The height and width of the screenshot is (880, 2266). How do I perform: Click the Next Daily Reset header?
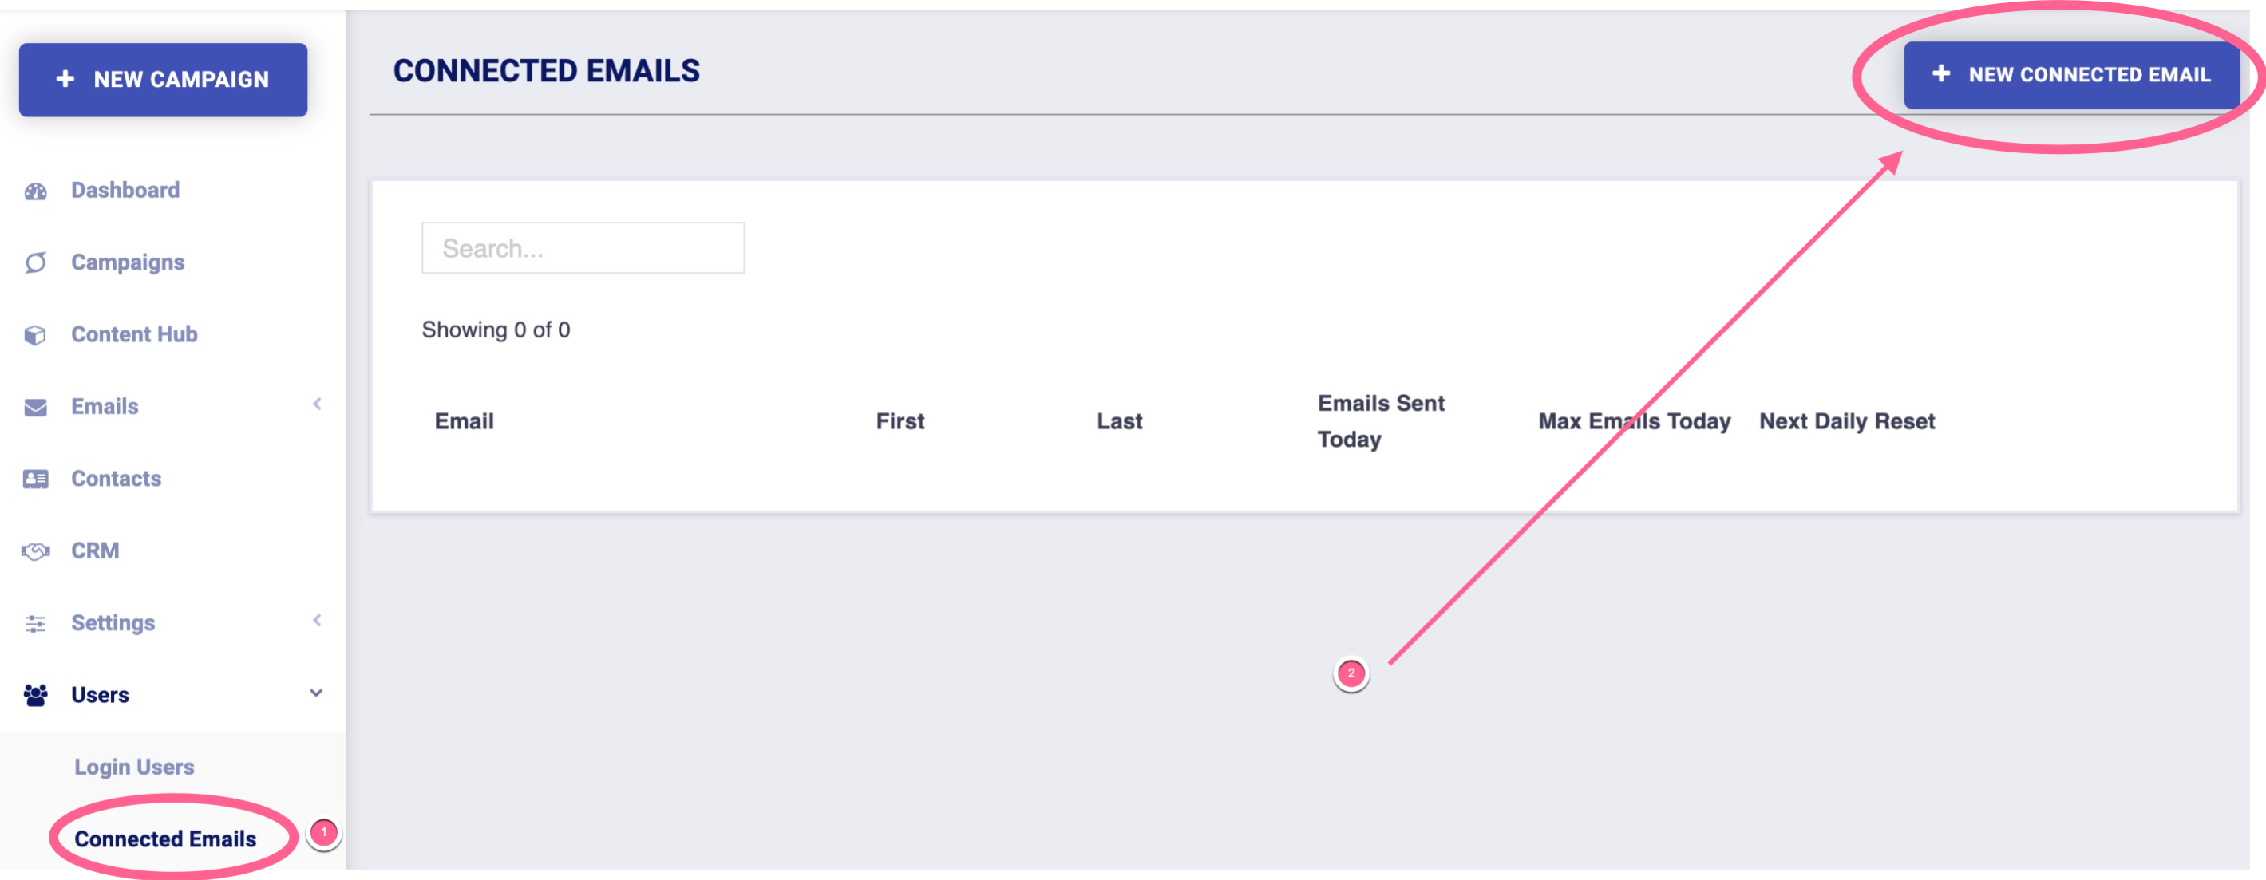click(x=1846, y=421)
